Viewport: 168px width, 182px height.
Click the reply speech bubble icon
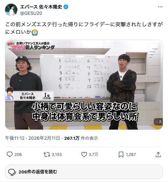[10, 155]
